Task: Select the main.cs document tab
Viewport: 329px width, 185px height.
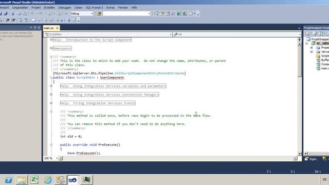Action: 49,28
